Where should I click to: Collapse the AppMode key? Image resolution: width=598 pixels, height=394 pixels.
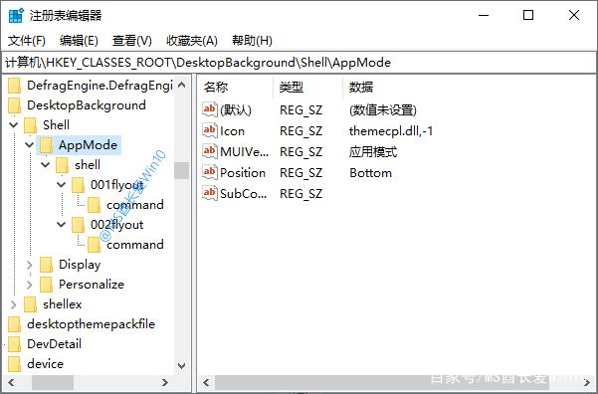pyautogui.click(x=30, y=144)
